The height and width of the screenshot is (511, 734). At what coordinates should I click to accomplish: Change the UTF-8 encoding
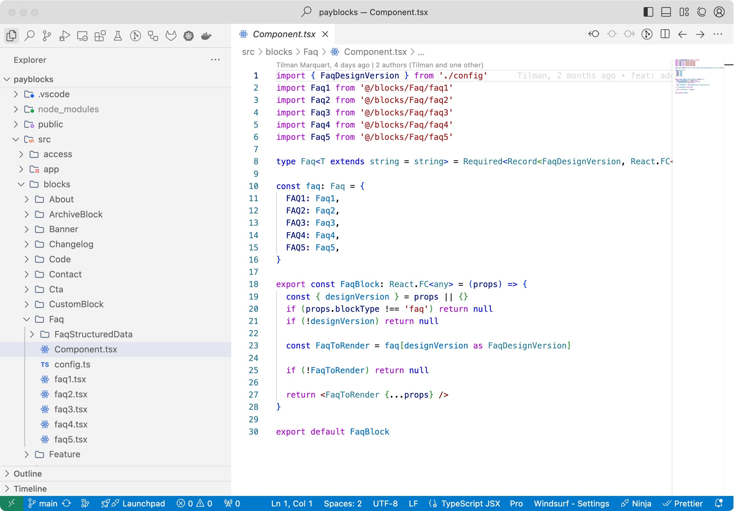[x=385, y=503]
